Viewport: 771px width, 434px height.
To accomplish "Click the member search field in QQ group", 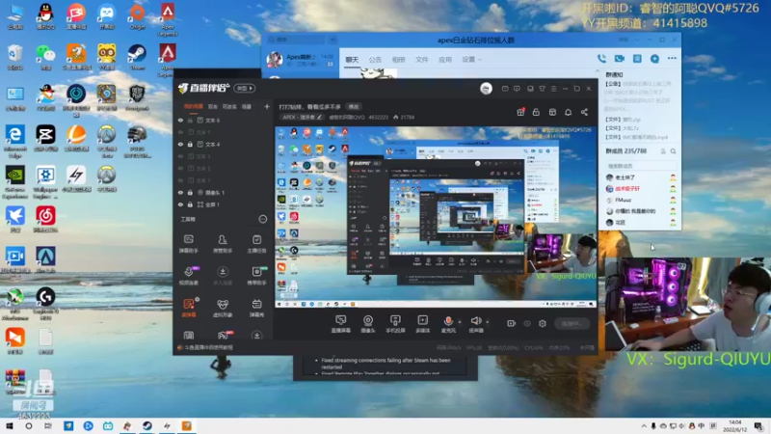I will click(x=641, y=166).
